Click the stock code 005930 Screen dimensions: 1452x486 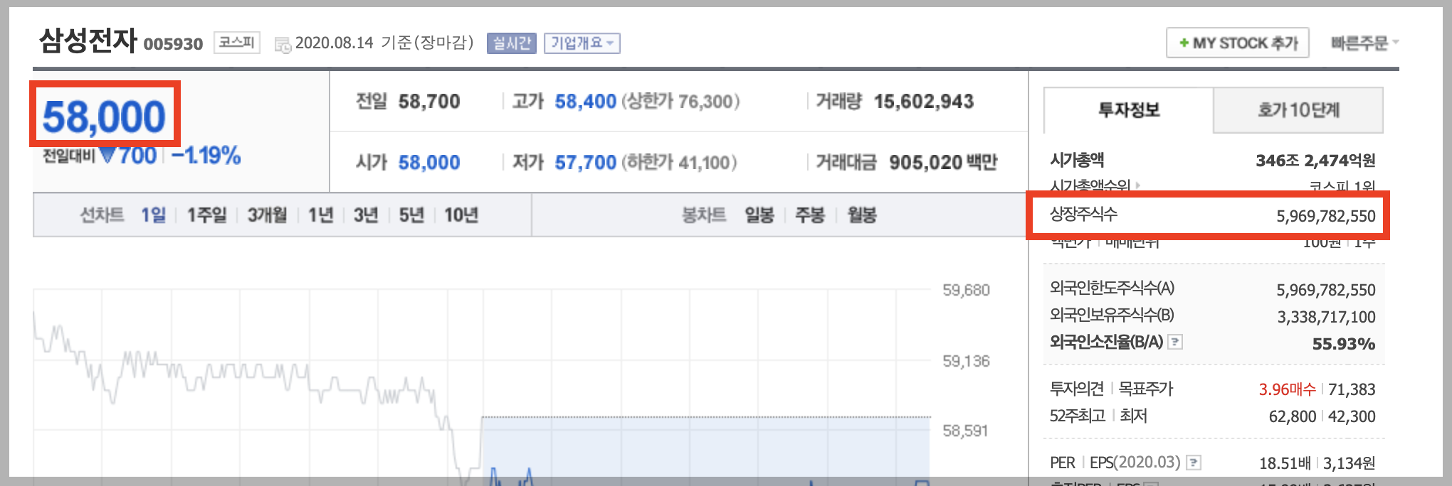tap(173, 44)
